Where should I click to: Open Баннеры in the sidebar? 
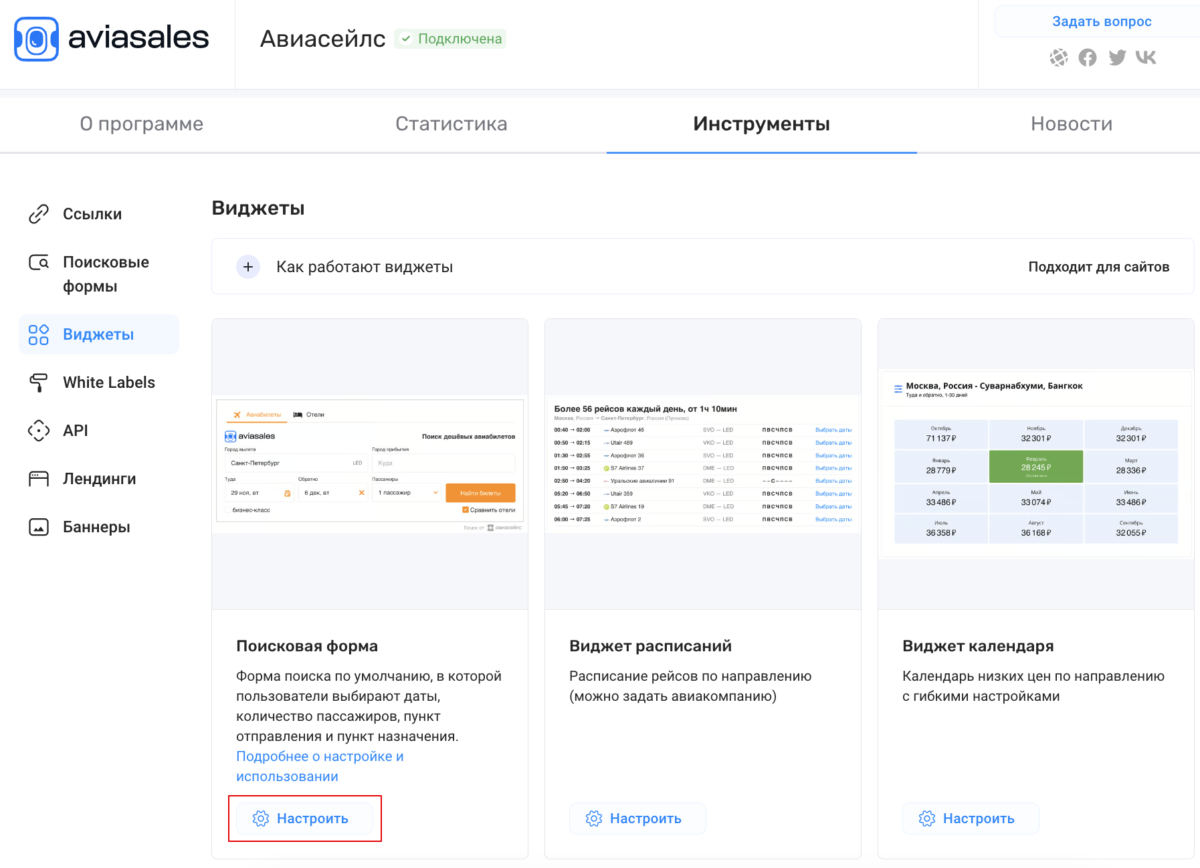[96, 527]
